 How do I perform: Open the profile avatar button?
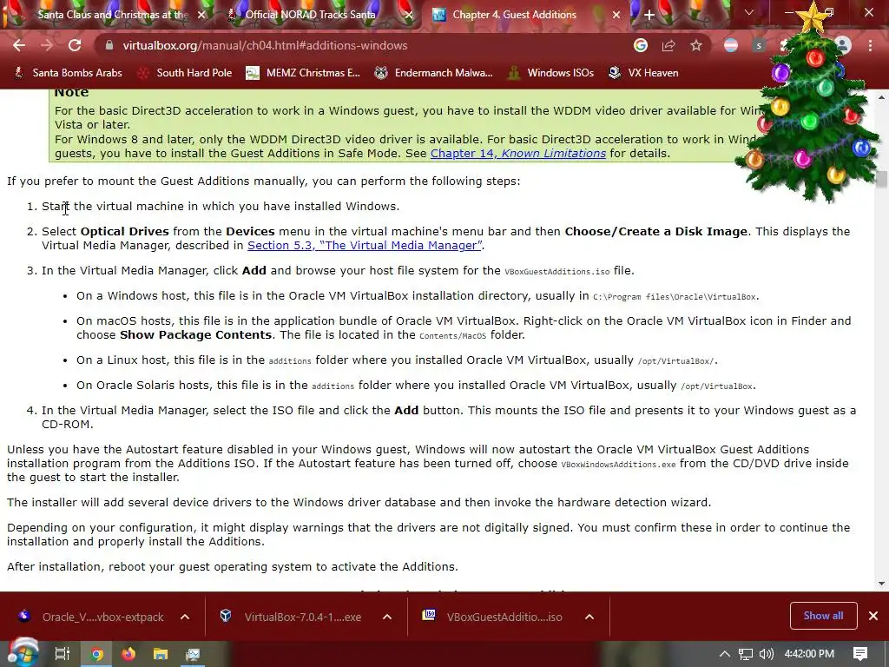[843, 45]
